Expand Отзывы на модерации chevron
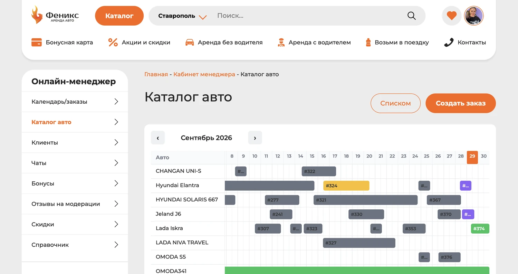 click(x=116, y=204)
